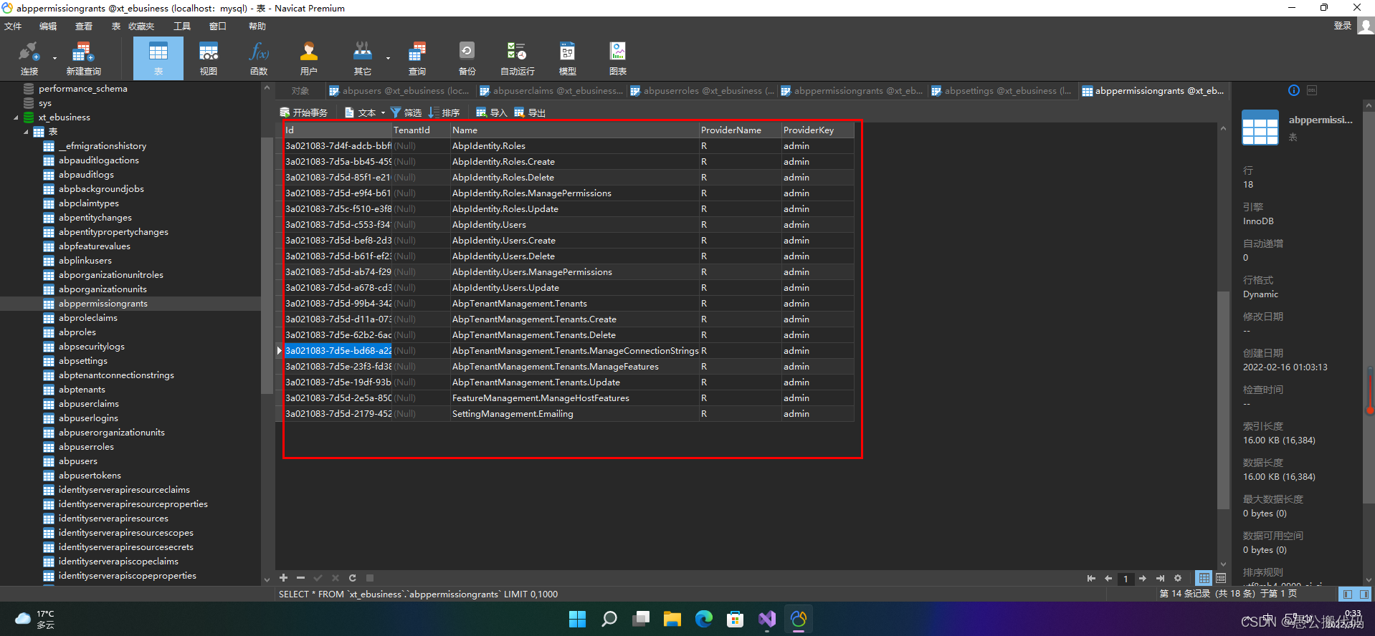Viewport: 1375px width, 636px height.
Task: Open the dropdown arrow beside 连接
Action: 54,59
